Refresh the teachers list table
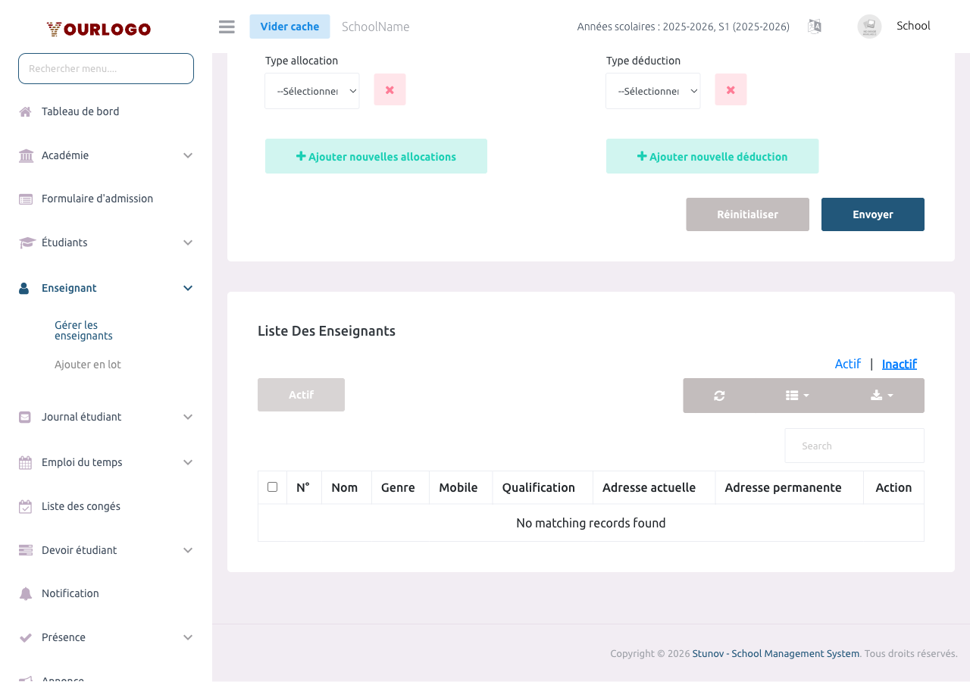This screenshot has height=682, width=970. coord(719,396)
